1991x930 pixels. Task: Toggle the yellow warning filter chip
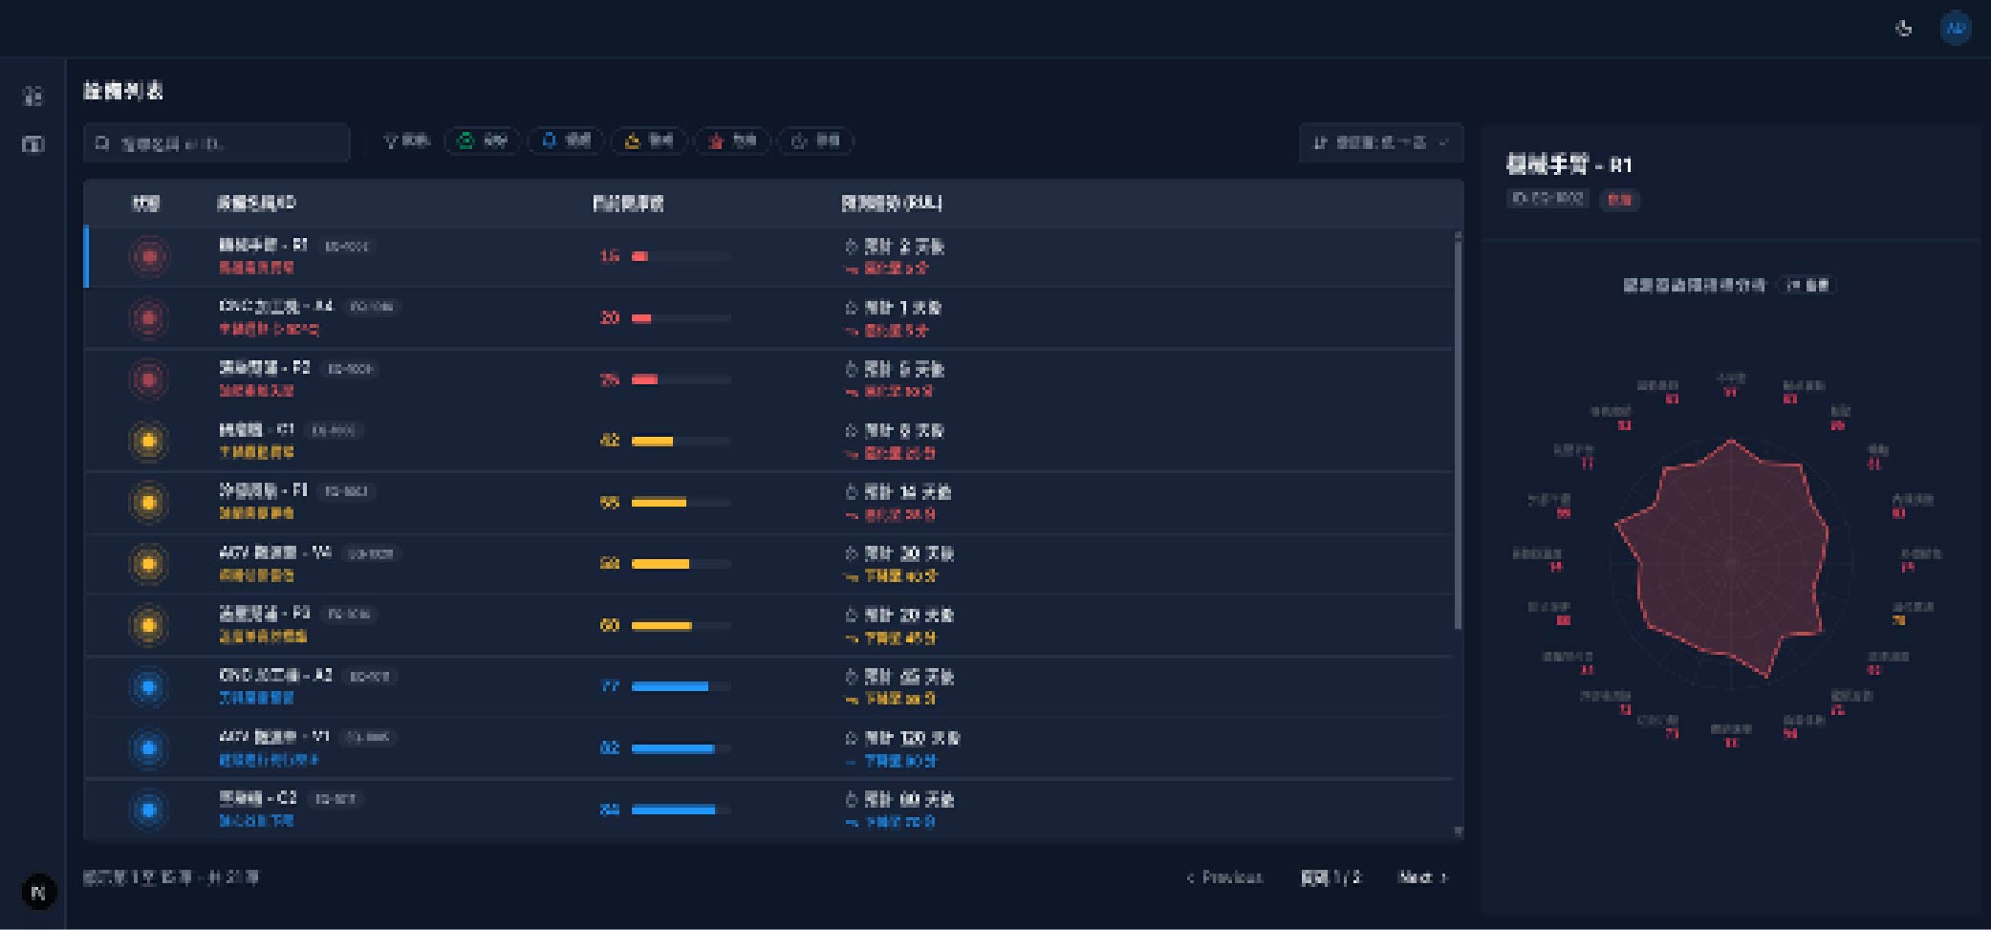click(x=649, y=141)
